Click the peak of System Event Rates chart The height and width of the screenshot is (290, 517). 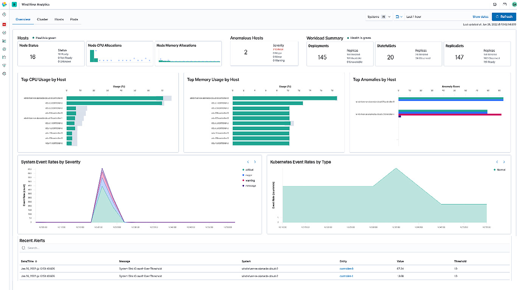coord(102,168)
